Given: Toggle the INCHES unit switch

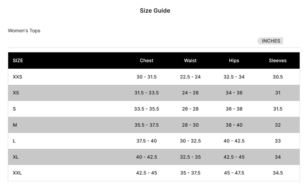Looking at the screenshot, I should coord(270,41).
